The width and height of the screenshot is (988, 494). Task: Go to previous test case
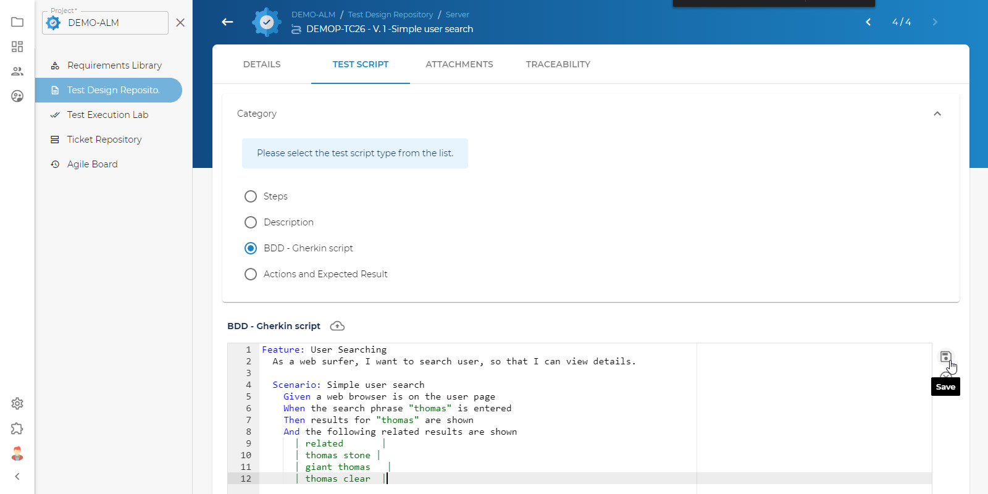868,22
